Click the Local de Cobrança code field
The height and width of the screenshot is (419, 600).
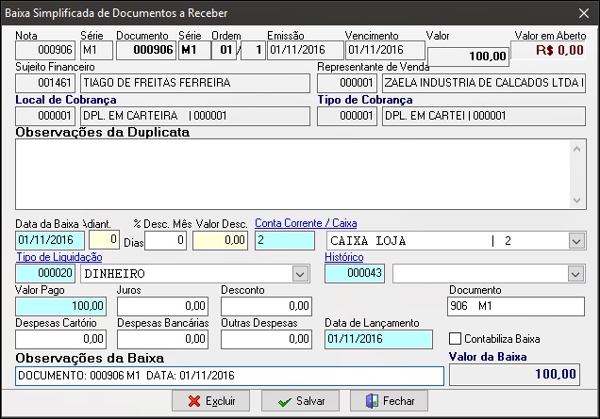(x=45, y=116)
